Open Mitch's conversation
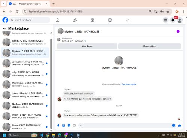 point(25,116)
